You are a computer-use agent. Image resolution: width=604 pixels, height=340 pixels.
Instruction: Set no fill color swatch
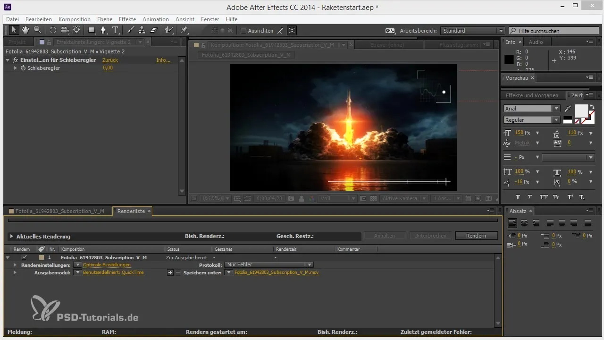(577, 121)
